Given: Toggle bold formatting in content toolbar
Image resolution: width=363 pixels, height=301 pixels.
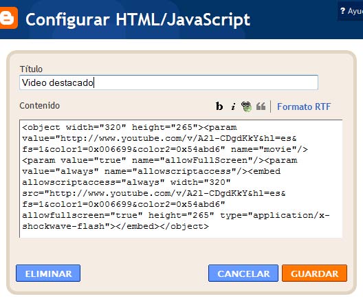Looking at the screenshot, I should pyautogui.click(x=219, y=107).
